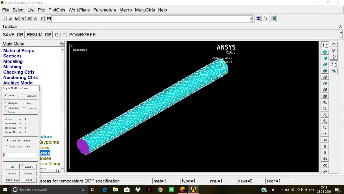Click the Dynamic Model Mode icon
The image size is (344, 194).
click(334, 71)
